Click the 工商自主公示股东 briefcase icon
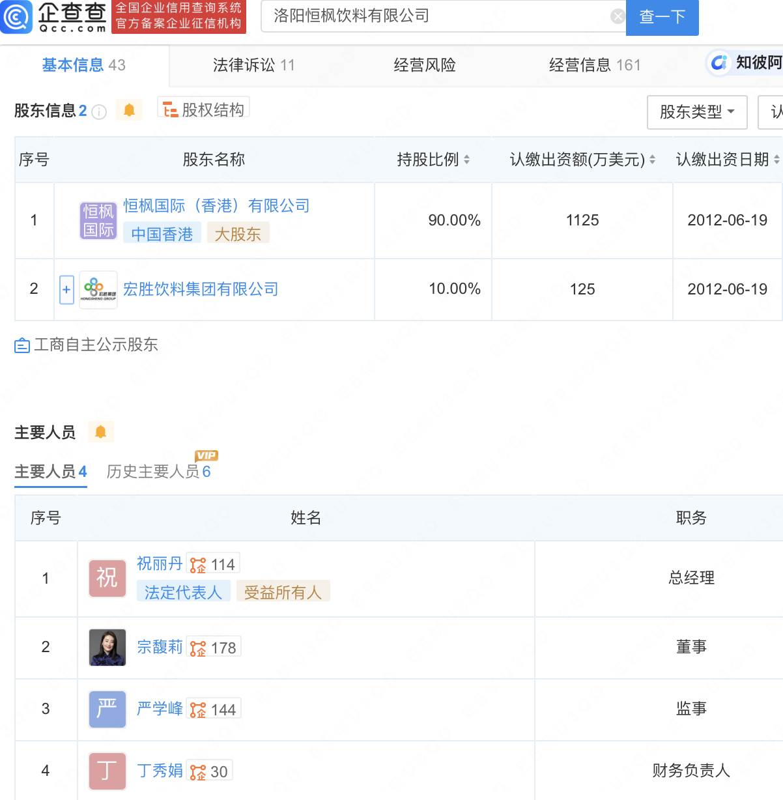Viewport: 783px width, 800px height. click(x=22, y=345)
